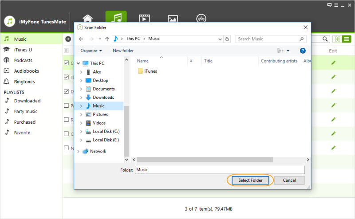The image size is (355, 219).
Task: Open the address bar history dropdown
Action: point(220,39)
